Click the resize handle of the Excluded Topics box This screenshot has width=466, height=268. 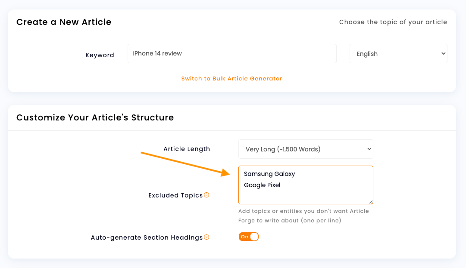pos(372,203)
